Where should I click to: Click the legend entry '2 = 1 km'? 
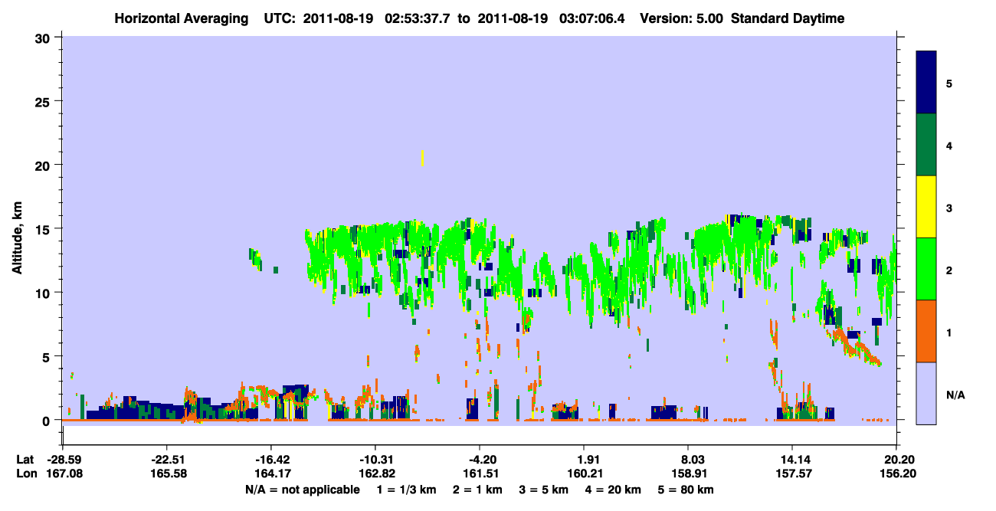(478, 490)
